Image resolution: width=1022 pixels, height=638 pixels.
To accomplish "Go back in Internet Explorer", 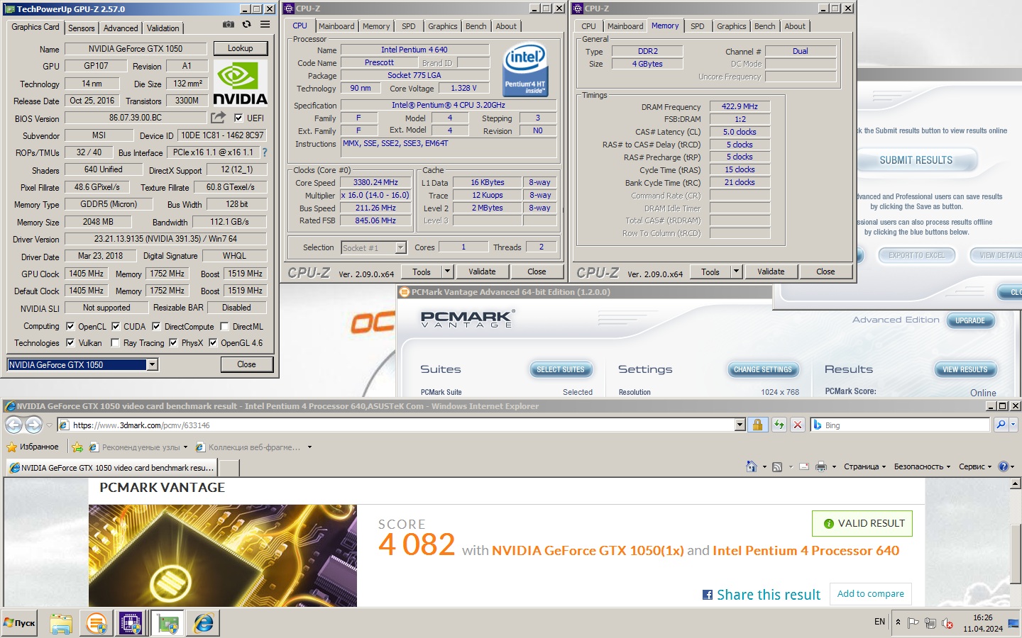I will [x=14, y=425].
